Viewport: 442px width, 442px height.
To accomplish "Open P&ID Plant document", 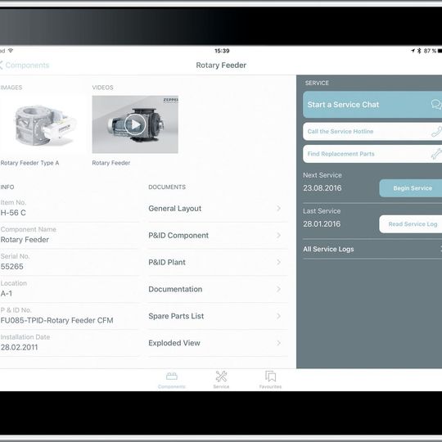I will coord(218,263).
